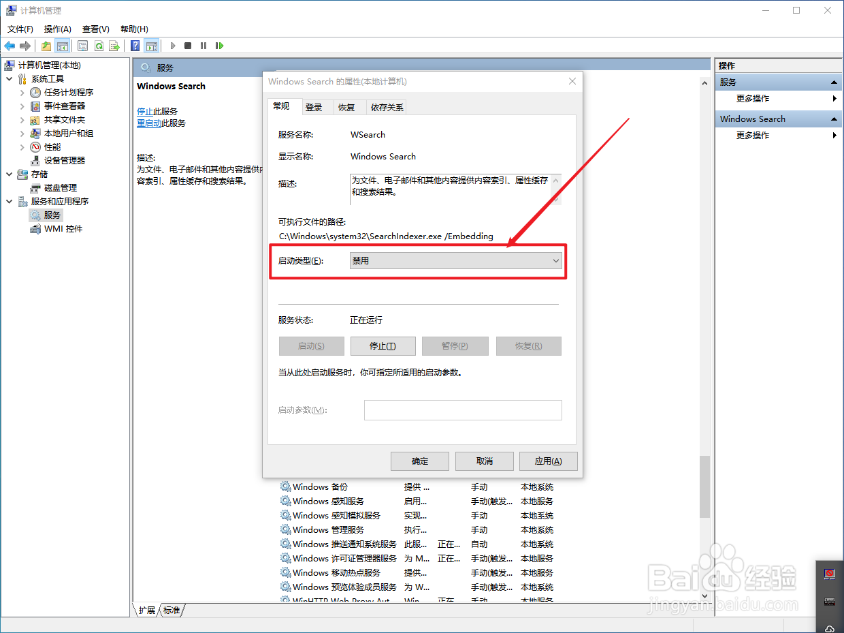The height and width of the screenshot is (633, 844).
Task: Switch to the 恢复 tab in properties dialog
Action: point(346,108)
